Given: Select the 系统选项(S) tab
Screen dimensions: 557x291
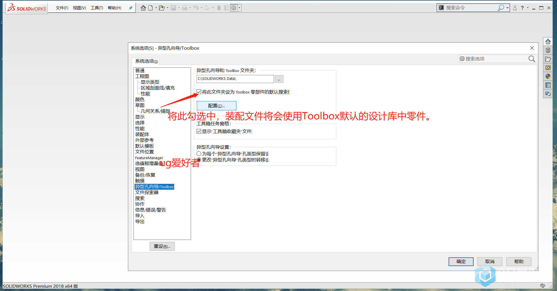Looking at the screenshot, I should (x=147, y=61).
